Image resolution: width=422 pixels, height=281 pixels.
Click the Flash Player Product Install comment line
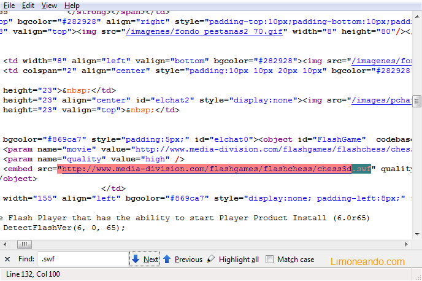(x=185, y=218)
